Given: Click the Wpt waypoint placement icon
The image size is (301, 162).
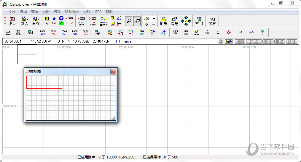Looking at the screenshot, I should (x=47, y=21).
